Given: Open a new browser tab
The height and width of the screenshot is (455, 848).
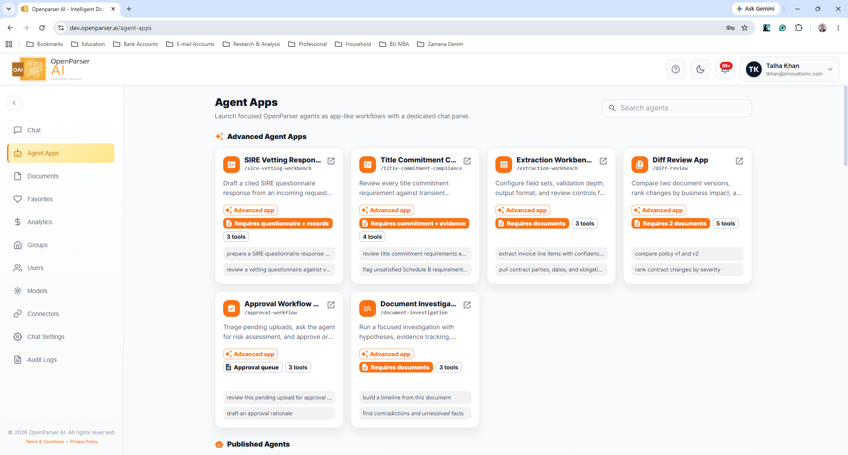Looking at the screenshot, I should point(129,9).
